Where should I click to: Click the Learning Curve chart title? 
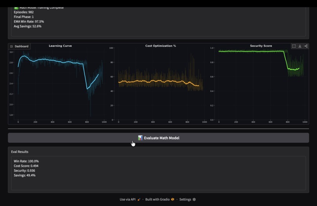60,46
